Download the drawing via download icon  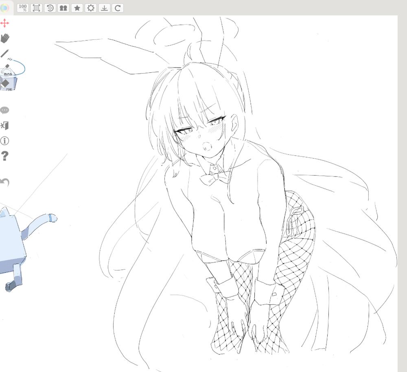(104, 8)
